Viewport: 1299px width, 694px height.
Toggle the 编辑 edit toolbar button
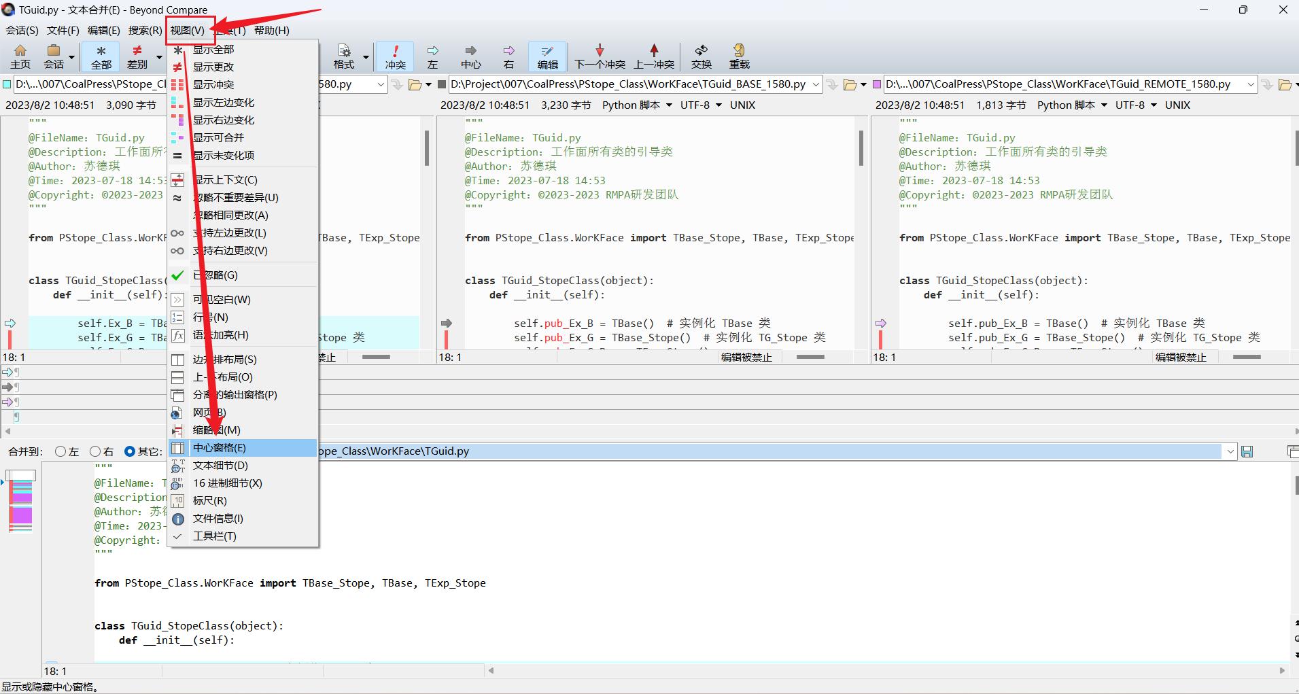point(547,56)
